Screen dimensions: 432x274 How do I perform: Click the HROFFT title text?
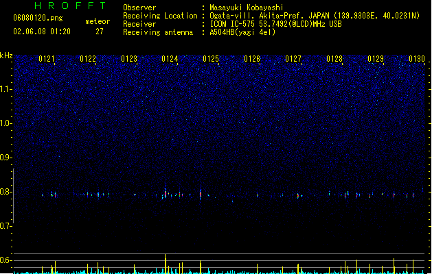pos(71,5)
